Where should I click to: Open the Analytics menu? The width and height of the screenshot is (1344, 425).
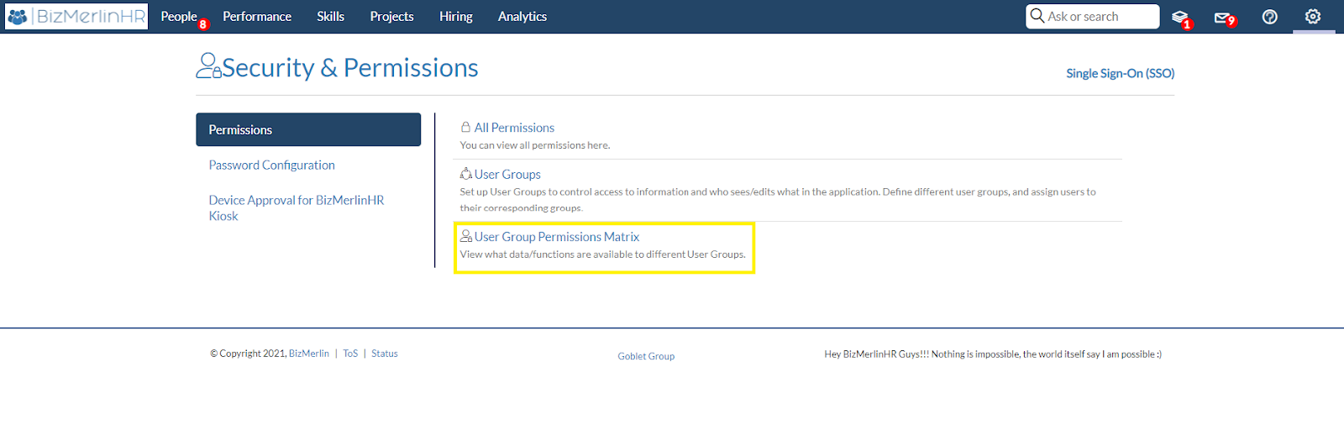pyautogui.click(x=522, y=17)
